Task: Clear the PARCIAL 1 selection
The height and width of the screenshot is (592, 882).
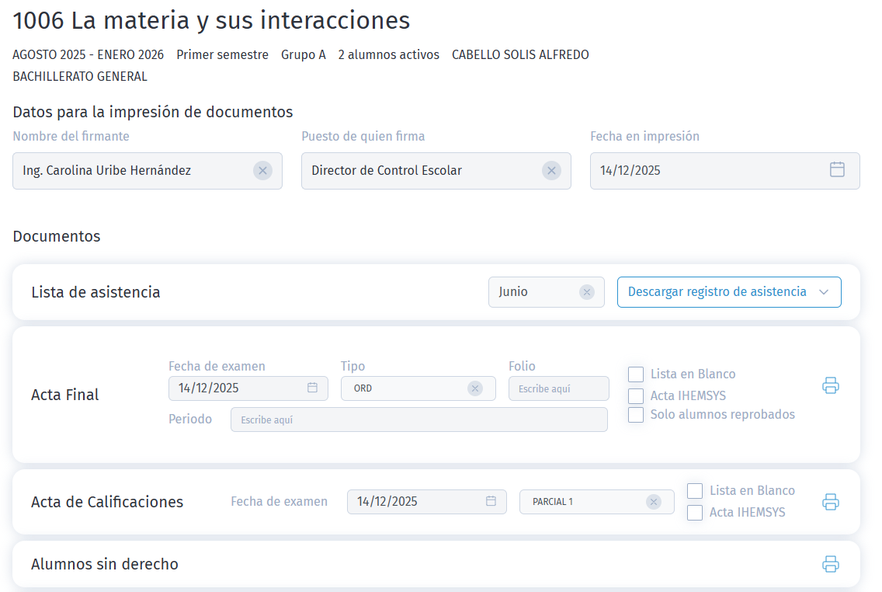Action: (653, 502)
